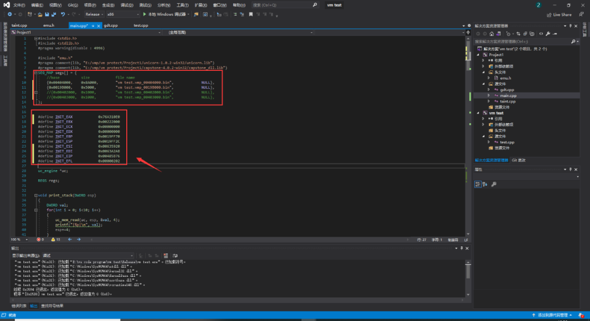Collapse all items in Solution Explorer
This screenshot has width=590, height=321.
point(525,34)
